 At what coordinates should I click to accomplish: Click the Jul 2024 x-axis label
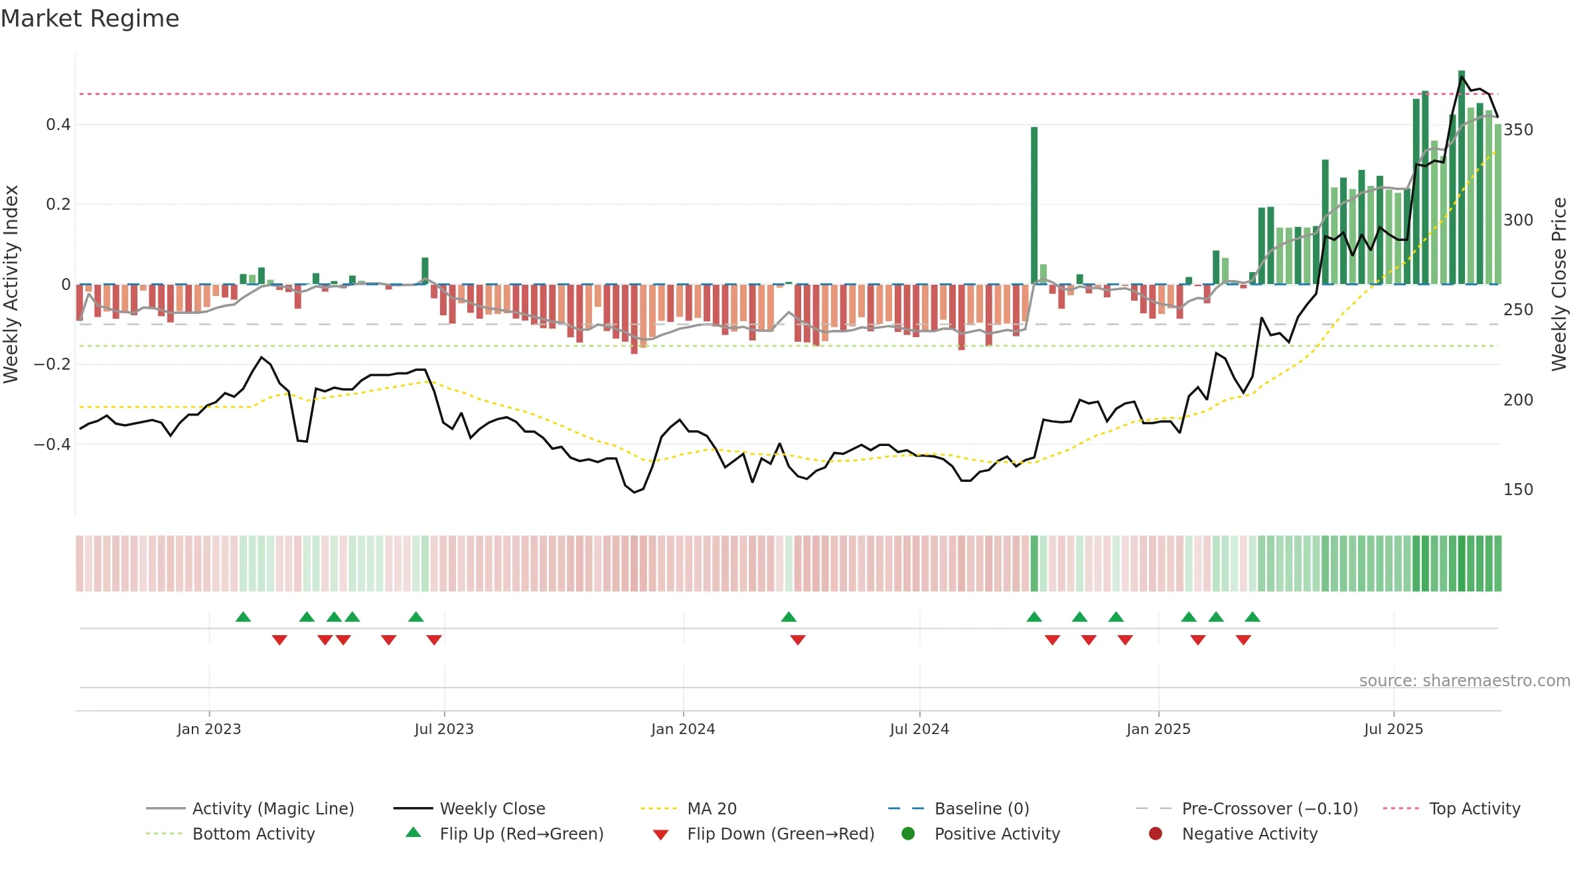pyautogui.click(x=919, y=729)
